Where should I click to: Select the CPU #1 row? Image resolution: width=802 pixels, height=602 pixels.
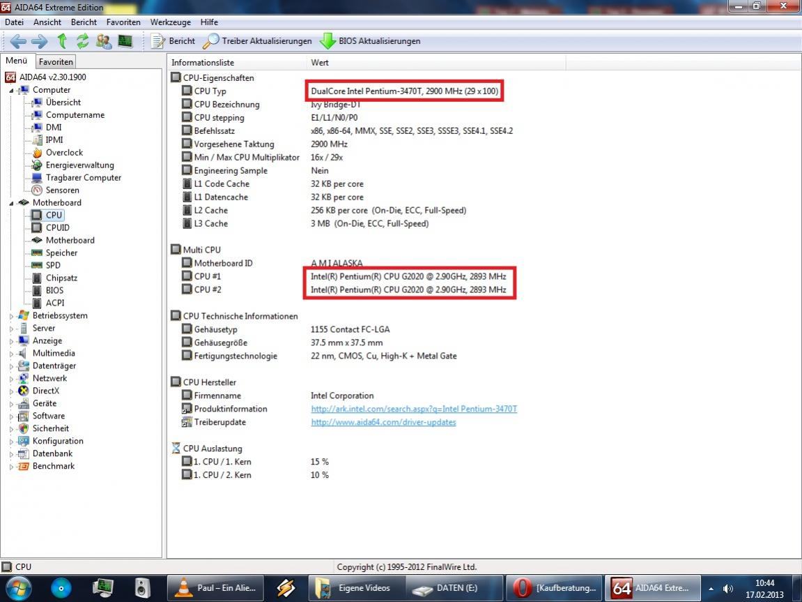pos(344,276)
